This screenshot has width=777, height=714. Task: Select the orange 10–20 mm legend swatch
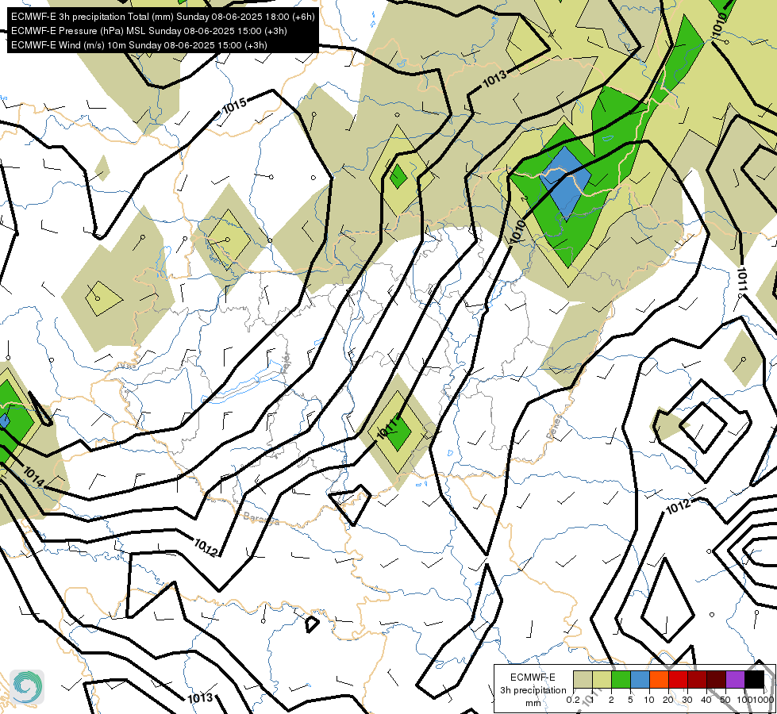(659, 679)
